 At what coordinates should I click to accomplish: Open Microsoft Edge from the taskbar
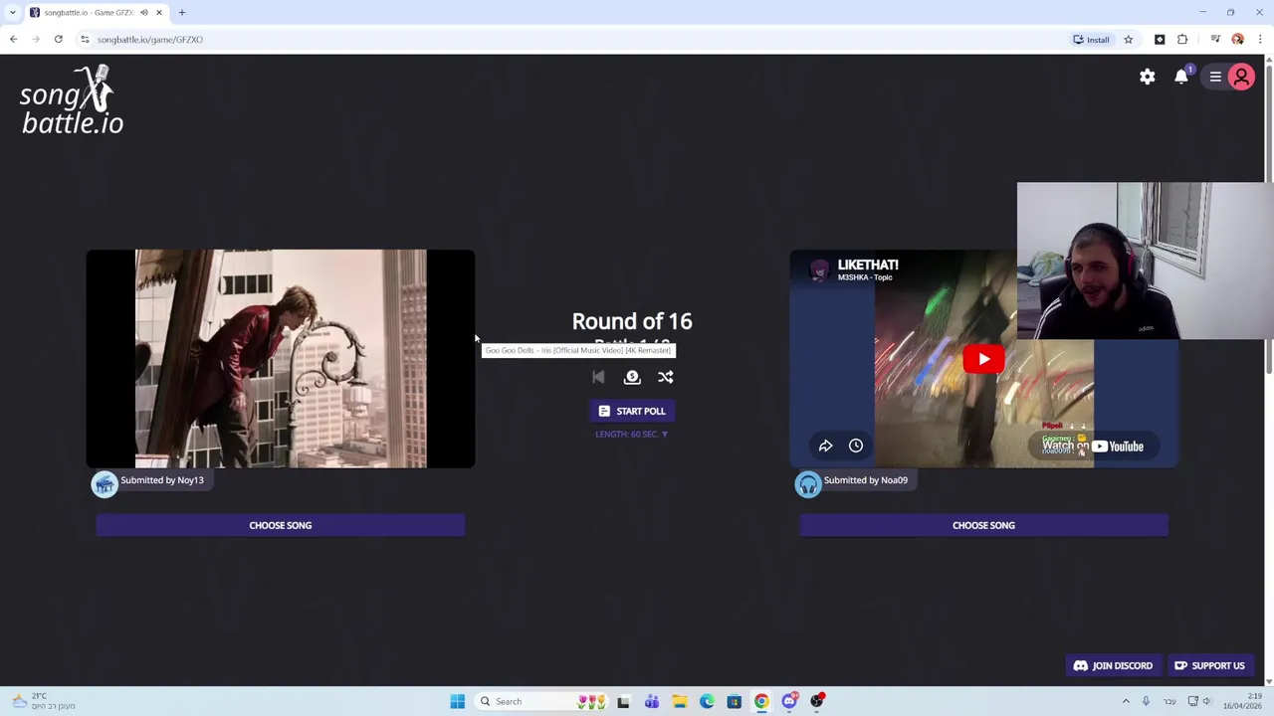707,701
